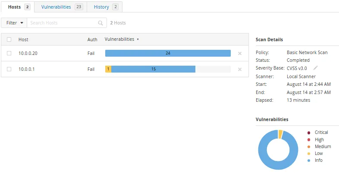Viewport: 339px width, 173px height.
Task: Remove host 10.0.0.20 with X icon
Action: [239, 53]
